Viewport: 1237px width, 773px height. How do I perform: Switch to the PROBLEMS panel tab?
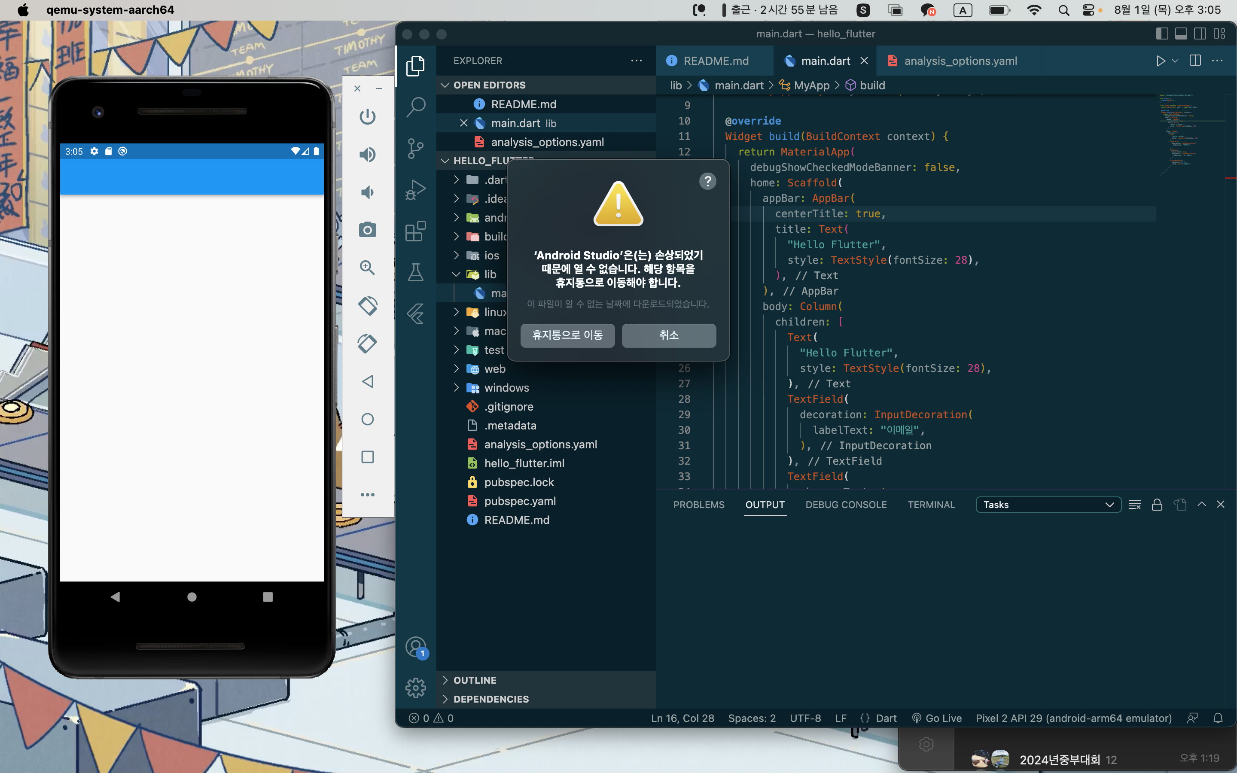click(699, 505)
